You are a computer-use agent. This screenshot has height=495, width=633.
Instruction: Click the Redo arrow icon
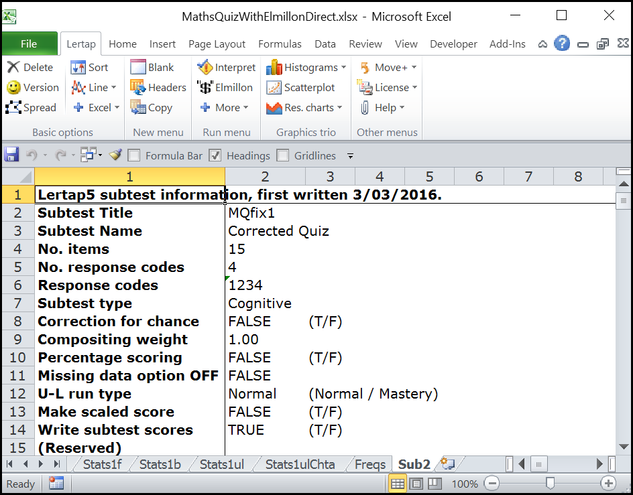coord(60,155)
